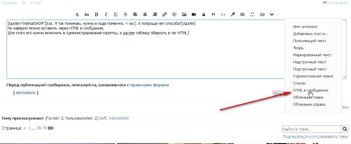The height and width of the screenshot is (144, 351).
Task: Select 'Поясняющий текст' menu entry
Action: click(309, 41)
